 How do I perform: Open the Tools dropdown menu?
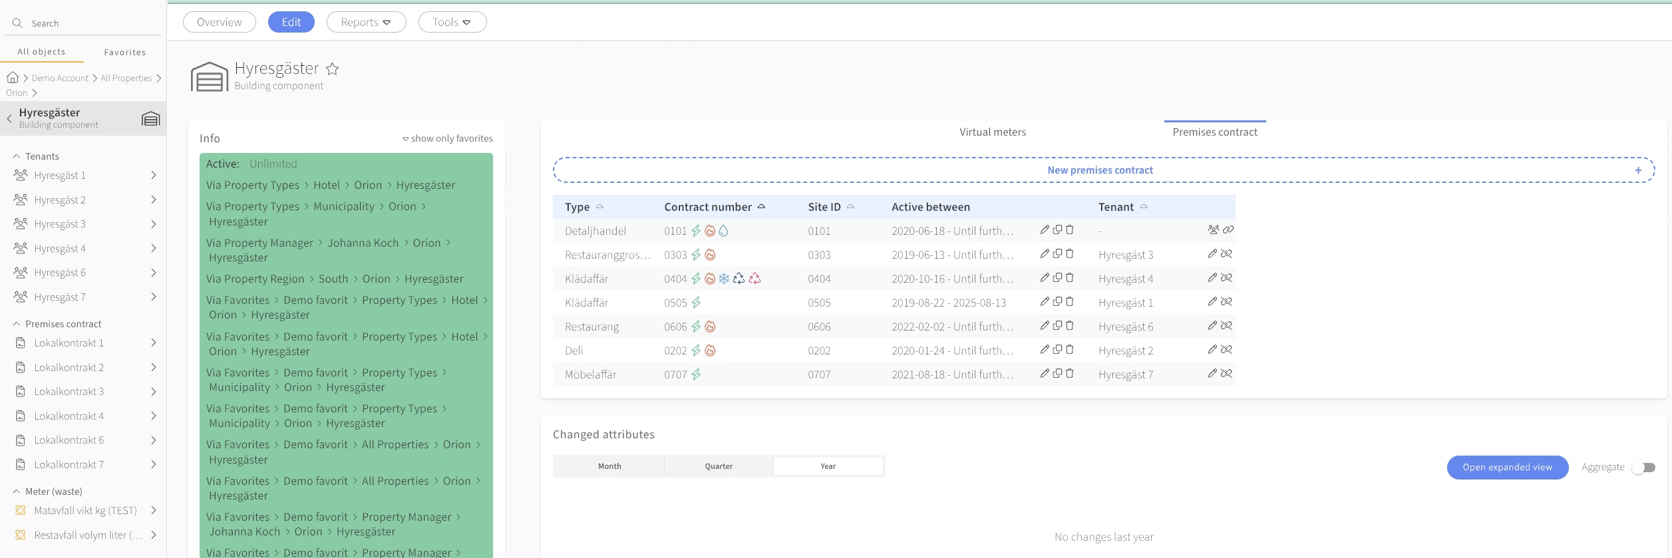tap(452, 22)
